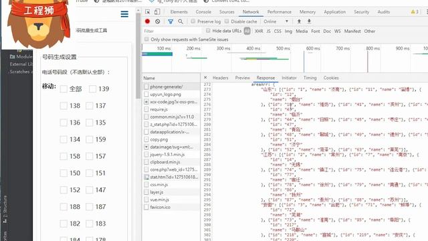Check Hide data URLs option
This screenshot has width=428, height=241.
click(208, 31)
